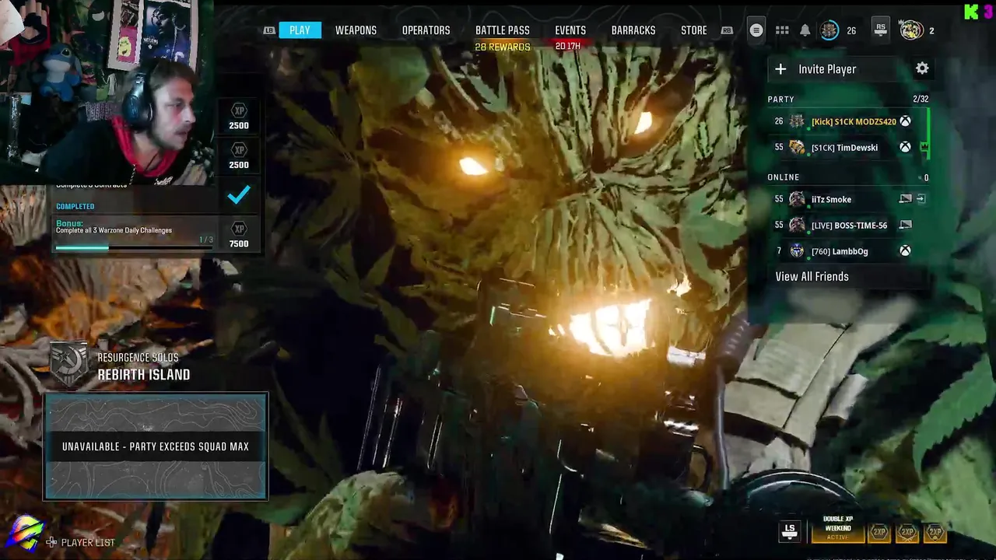Screen dimensions: 996x560
Task: Click the last 2XP token icon
Action: click(935, 532)
